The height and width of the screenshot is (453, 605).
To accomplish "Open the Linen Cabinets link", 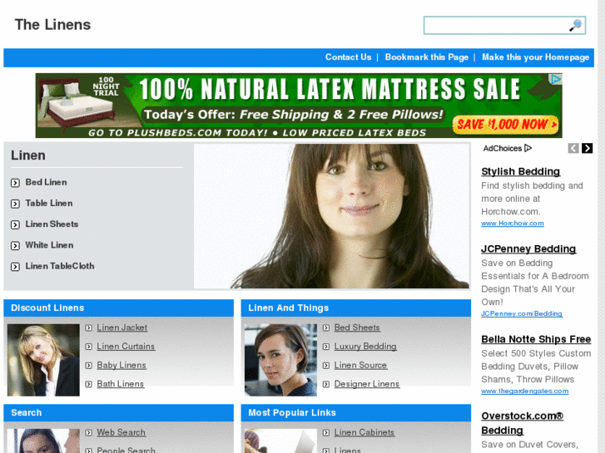I will pos(364,432).
